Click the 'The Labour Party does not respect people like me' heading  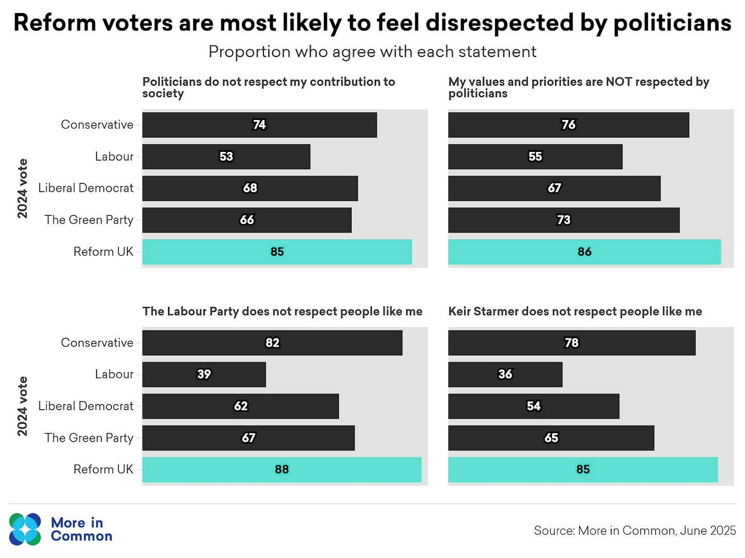(282, 311)
